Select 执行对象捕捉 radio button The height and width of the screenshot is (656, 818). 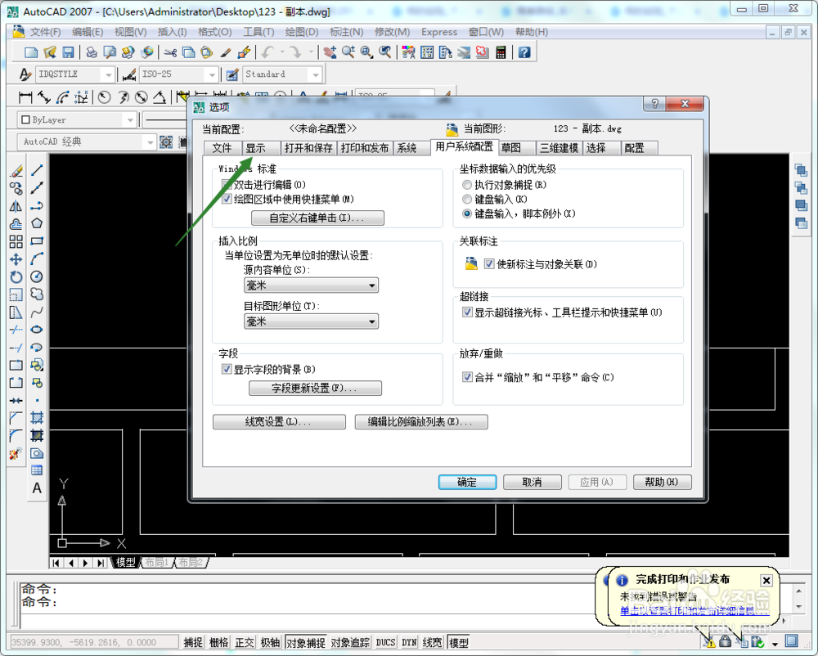click(467, 185)
